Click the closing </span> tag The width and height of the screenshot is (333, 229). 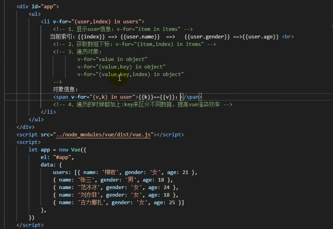click(x=191, y=97)
